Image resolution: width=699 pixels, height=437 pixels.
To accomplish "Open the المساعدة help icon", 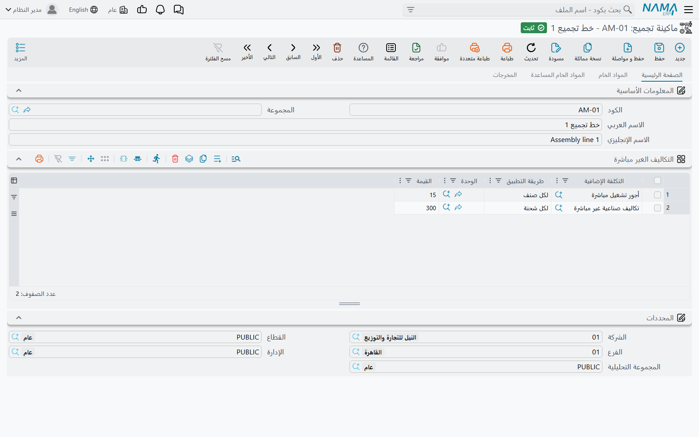I will click(363, 48).
